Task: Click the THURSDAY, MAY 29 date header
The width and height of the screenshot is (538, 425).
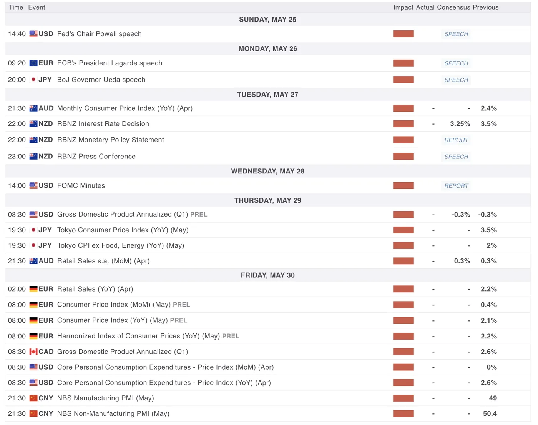Action: (x=268, y=200)
